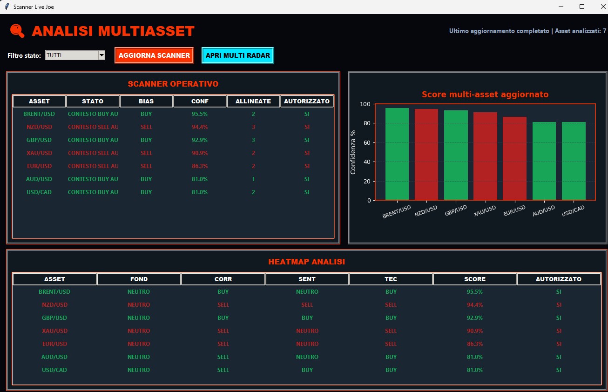The height and width of the screenshot is (392, 608).
Task: Click the 94.4% confidence cell in scanner
Action: [200, 127]
